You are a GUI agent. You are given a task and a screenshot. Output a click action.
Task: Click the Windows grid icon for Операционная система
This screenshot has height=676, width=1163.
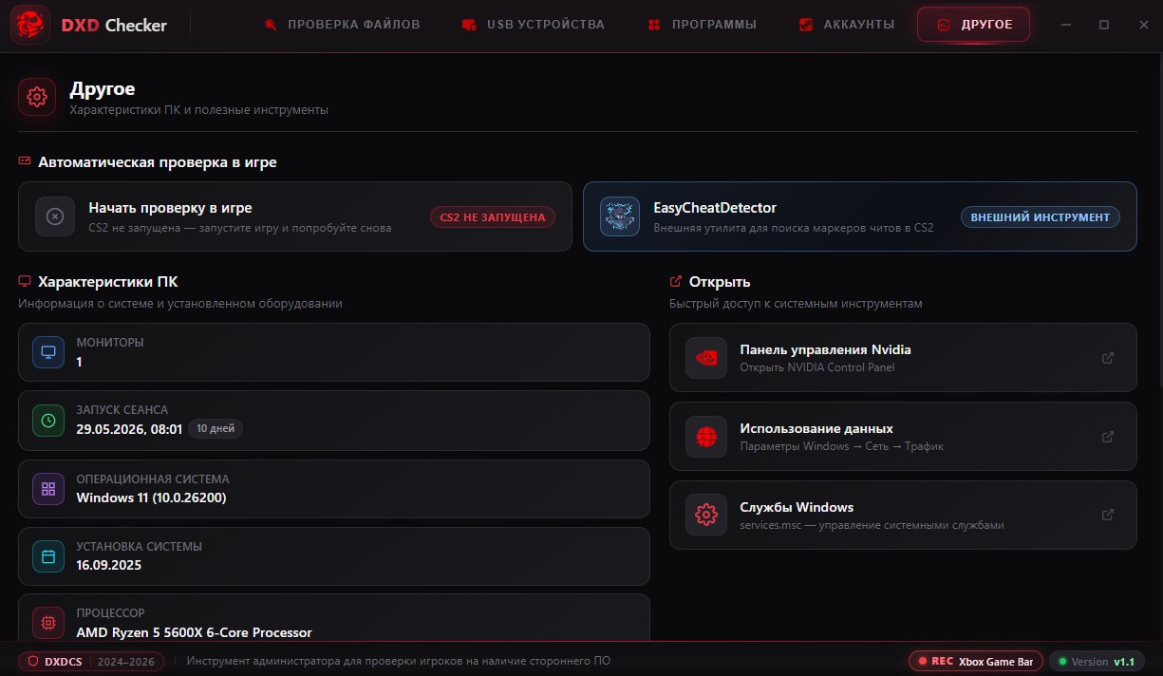(x=48, y=489)
